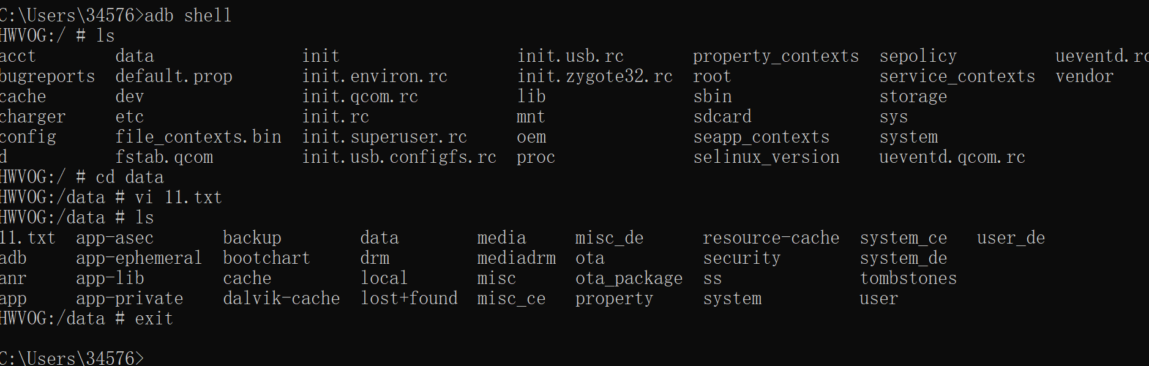
Task: Click the dalvik-cache directory name
Action: (281, 299)
